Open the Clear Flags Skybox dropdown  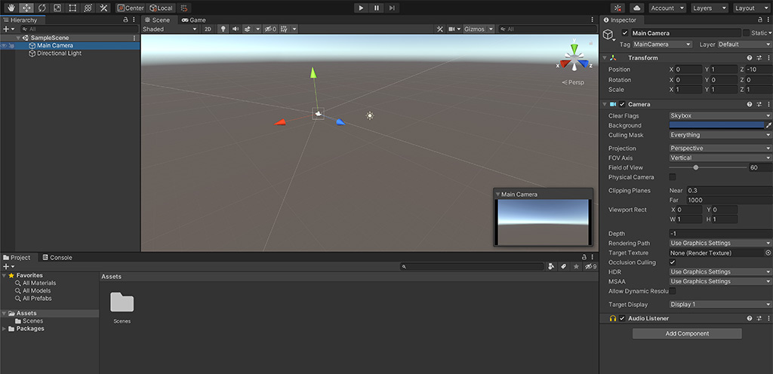(720, 115)
